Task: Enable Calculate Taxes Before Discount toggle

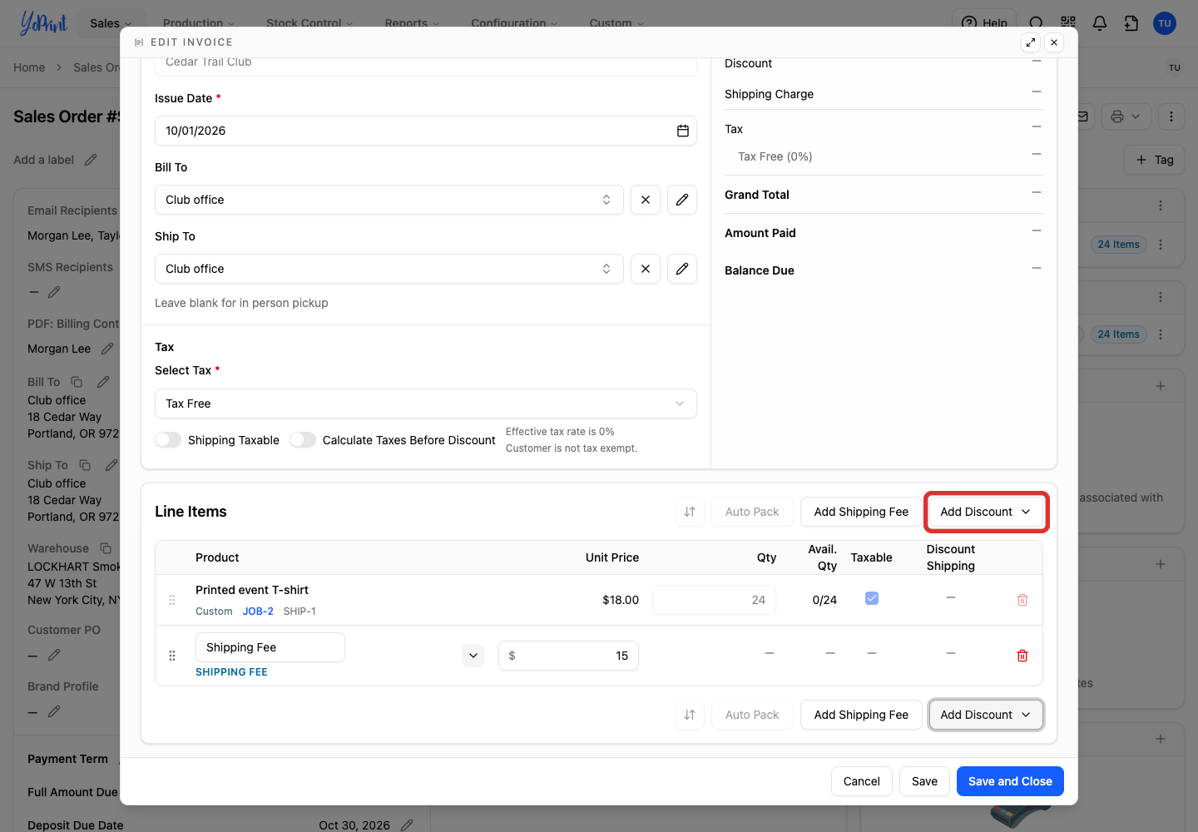Action: tap(303, 440)
